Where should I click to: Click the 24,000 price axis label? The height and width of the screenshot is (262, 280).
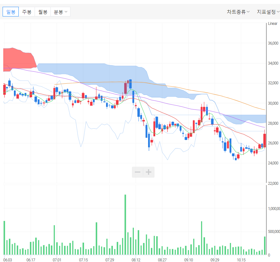point(273,163)
